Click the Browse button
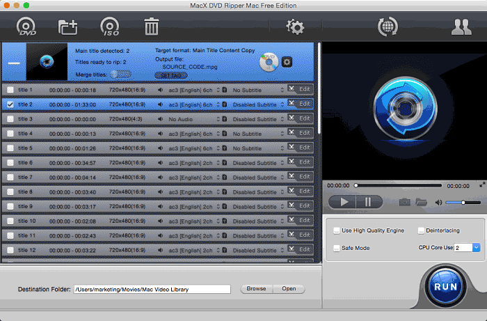The width and height of the screenshot is (487, 321). point(257,289)
